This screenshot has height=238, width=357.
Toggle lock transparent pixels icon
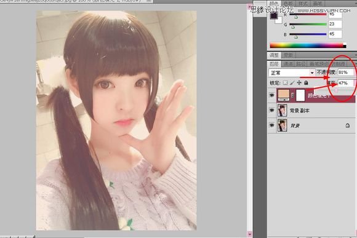[285, 83]
